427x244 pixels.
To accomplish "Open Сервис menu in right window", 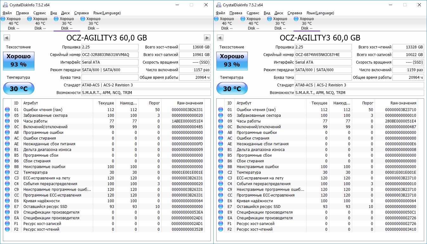I will coord(253,13).
